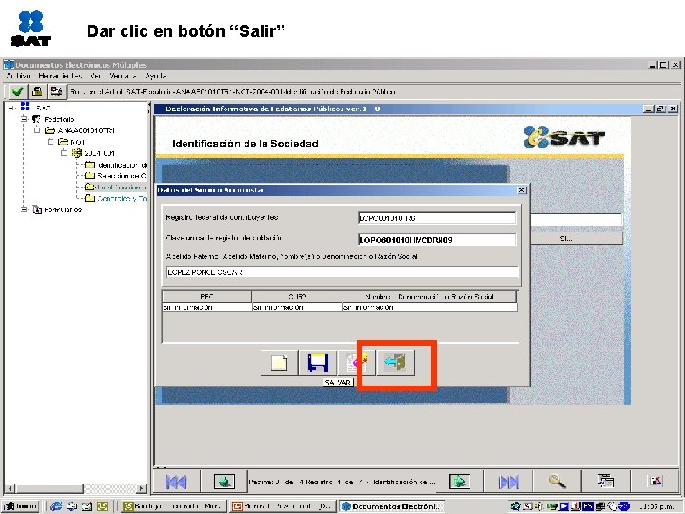The image size is (685, 514).
Task: Click the CURP column header
Action: click(297, 296)
